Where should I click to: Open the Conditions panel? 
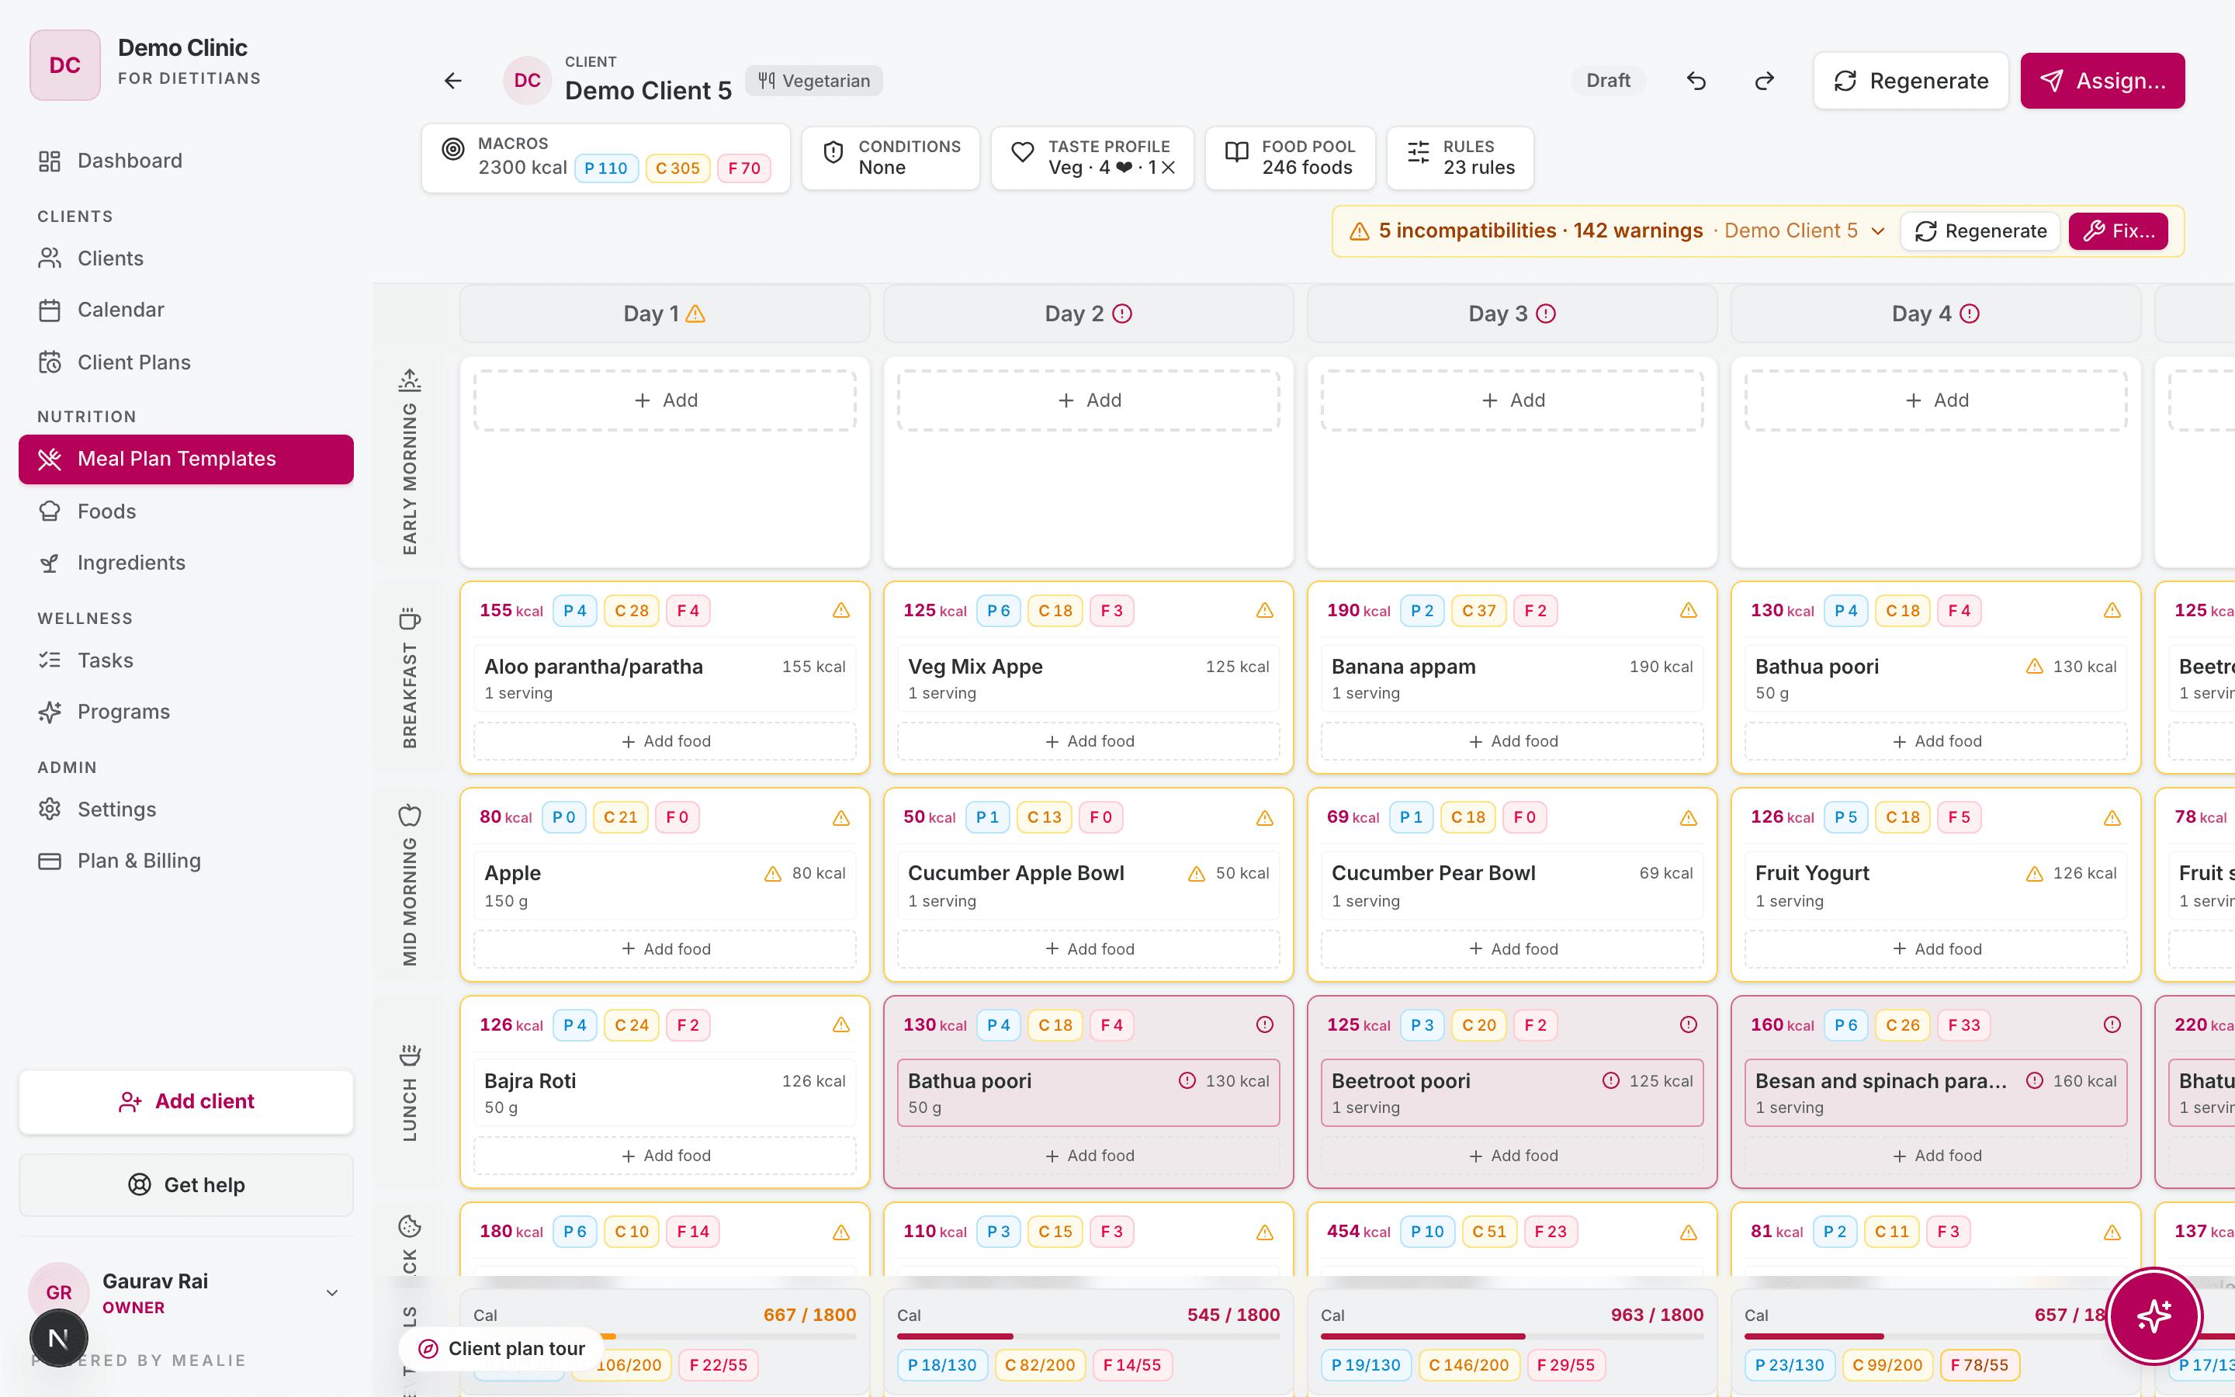pos(890,158)
